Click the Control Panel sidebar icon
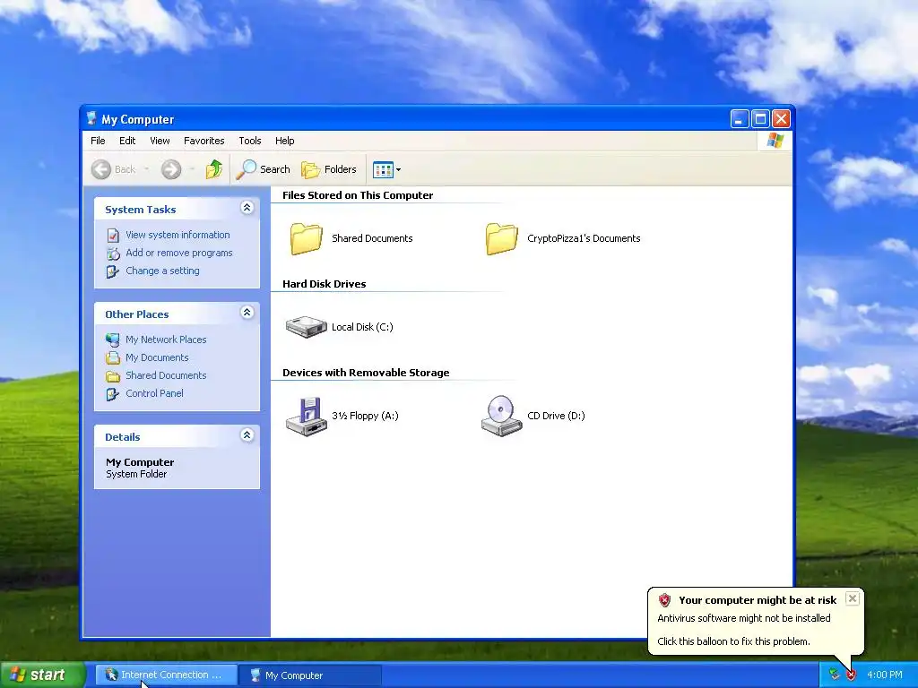The image size is (918, 688). coord(113,394)
